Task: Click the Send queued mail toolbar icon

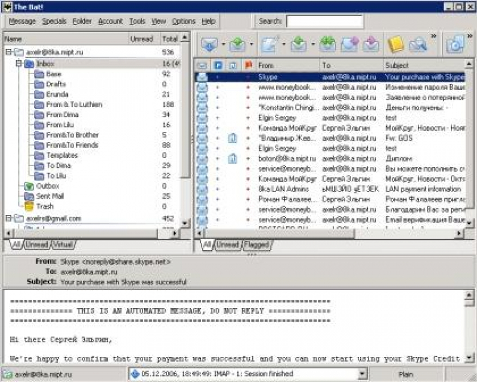Action: [237, 44]
